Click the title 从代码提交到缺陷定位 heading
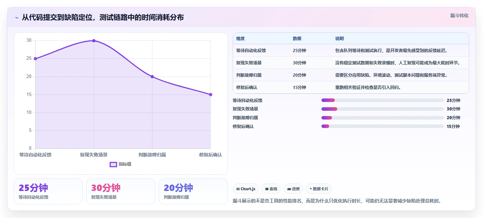Image resolution: width=483 pixels, height=218 pixels. coord(103,18)
